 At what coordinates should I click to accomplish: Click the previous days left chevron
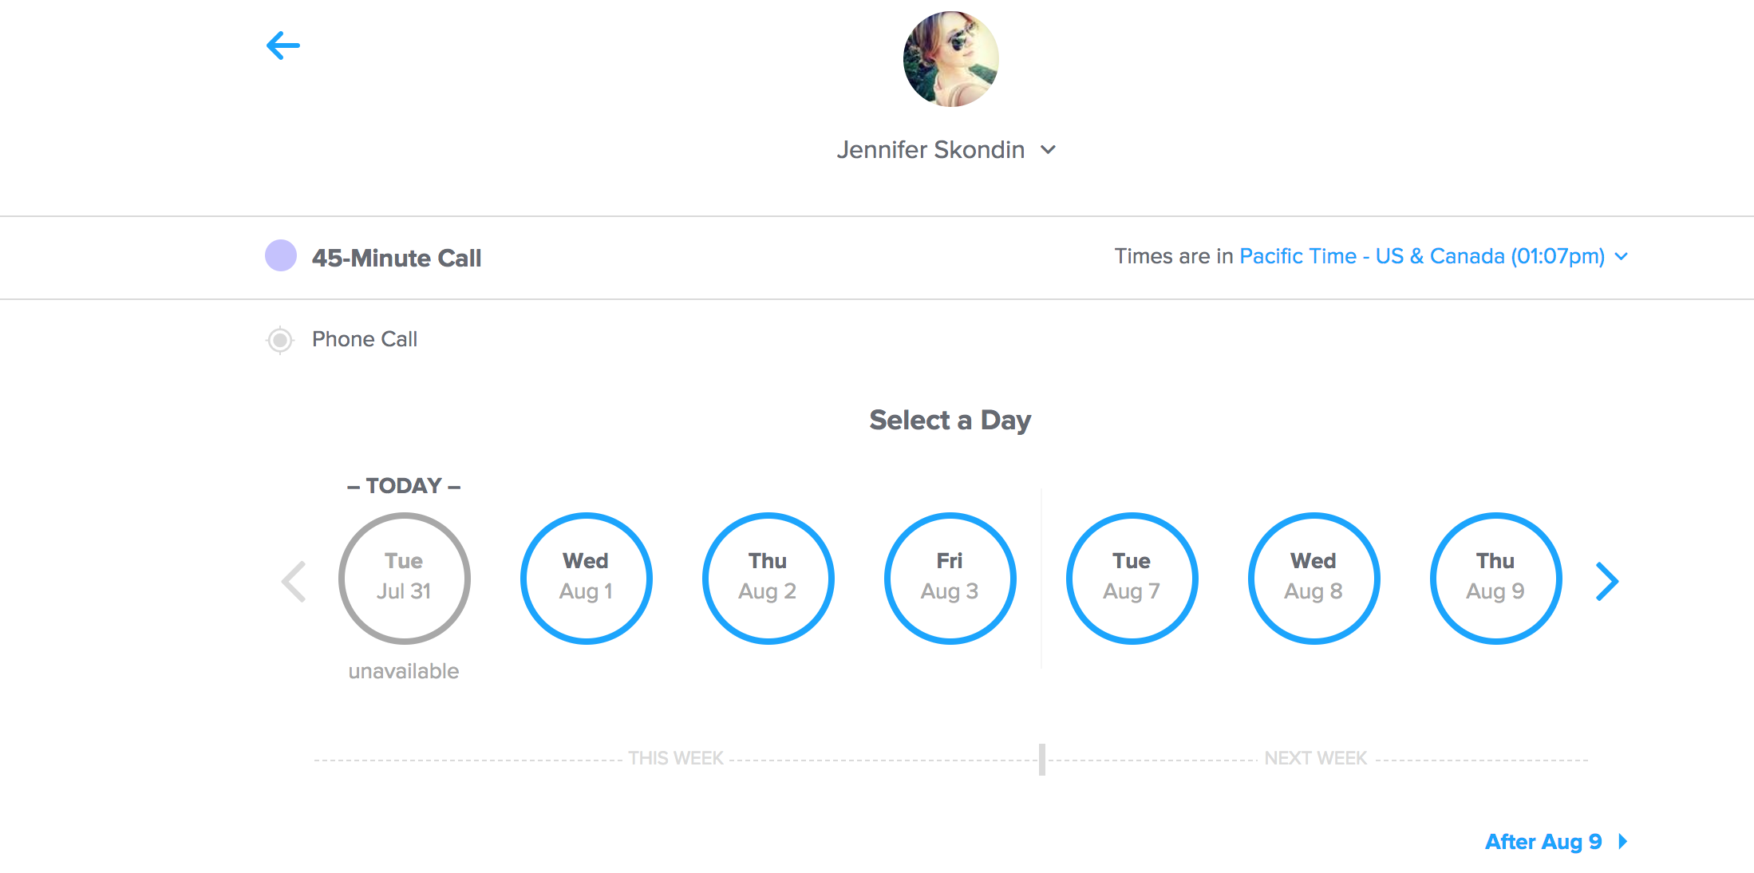(x=294, y=581)
